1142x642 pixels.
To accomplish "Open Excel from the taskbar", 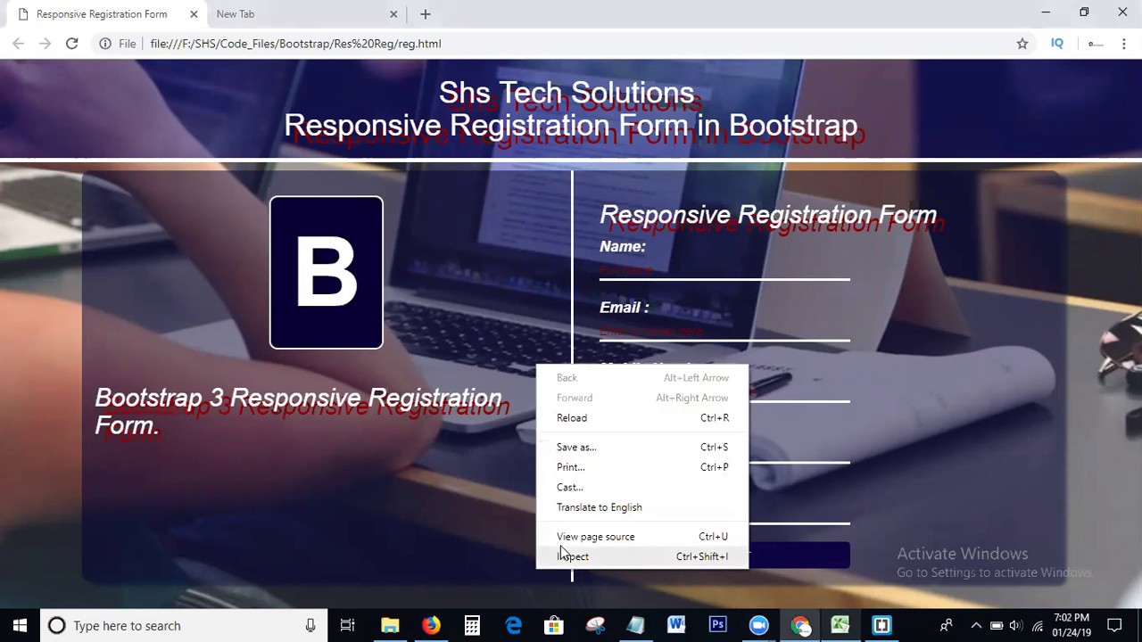I will 840,625.
